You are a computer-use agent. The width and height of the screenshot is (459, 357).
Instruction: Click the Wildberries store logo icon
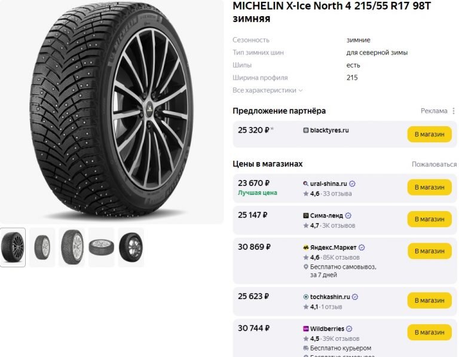coord(306,328)
